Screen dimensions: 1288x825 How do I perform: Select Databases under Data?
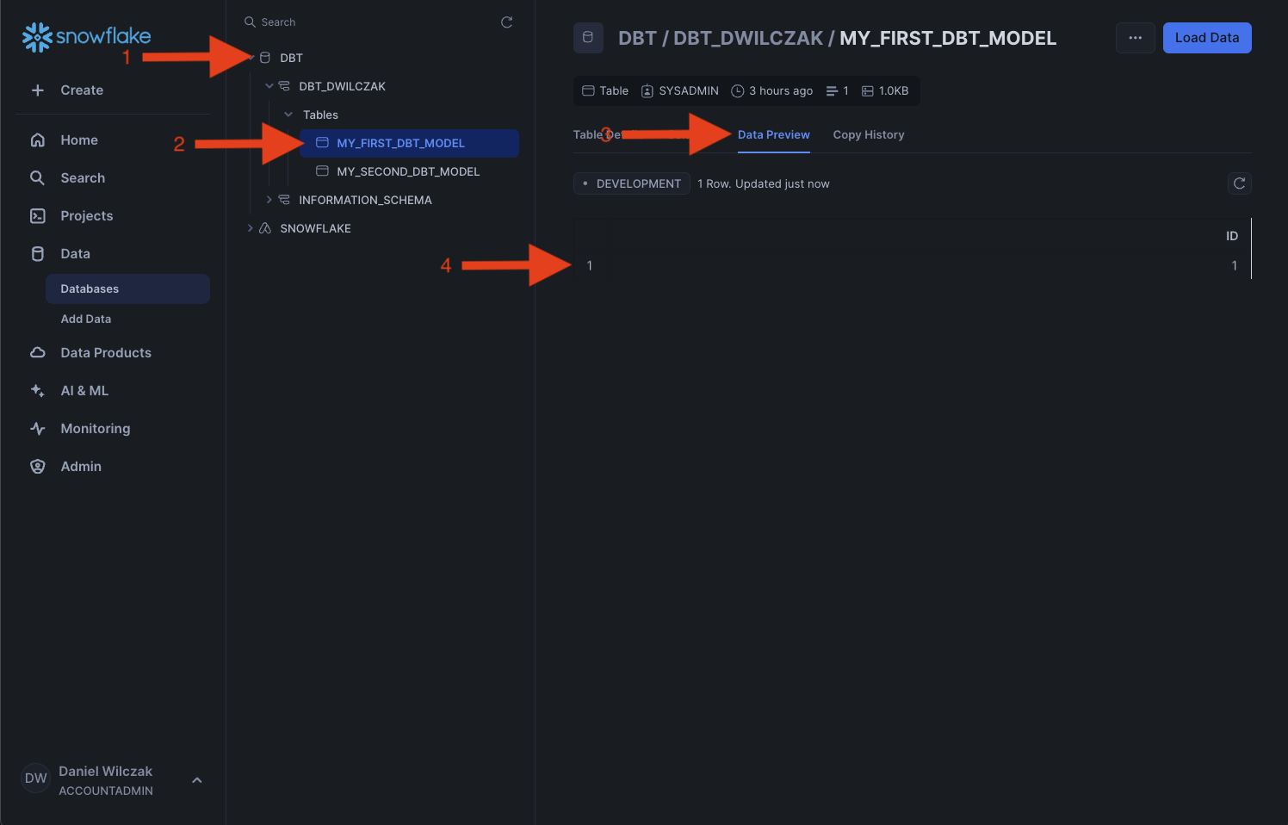click(127, 288)
